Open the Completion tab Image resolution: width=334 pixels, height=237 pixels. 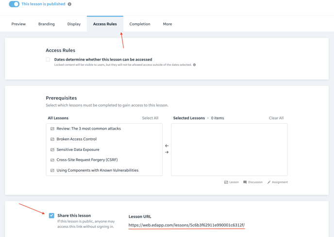point(140,24)
